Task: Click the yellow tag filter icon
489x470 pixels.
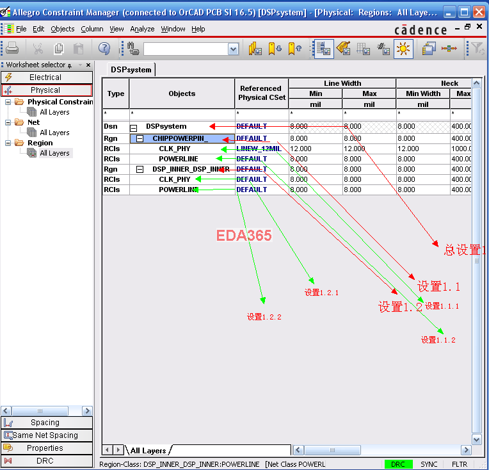Action: [344, 49]
